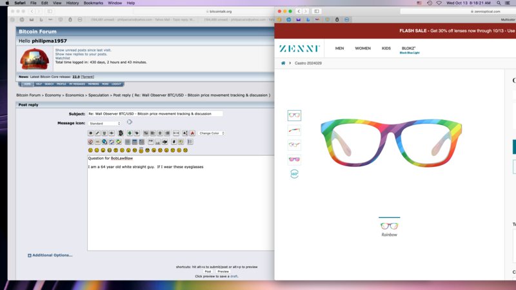516x290 pixels.
Task: Open the WOMEN tab on Zenni
Action: coord(362,48)
